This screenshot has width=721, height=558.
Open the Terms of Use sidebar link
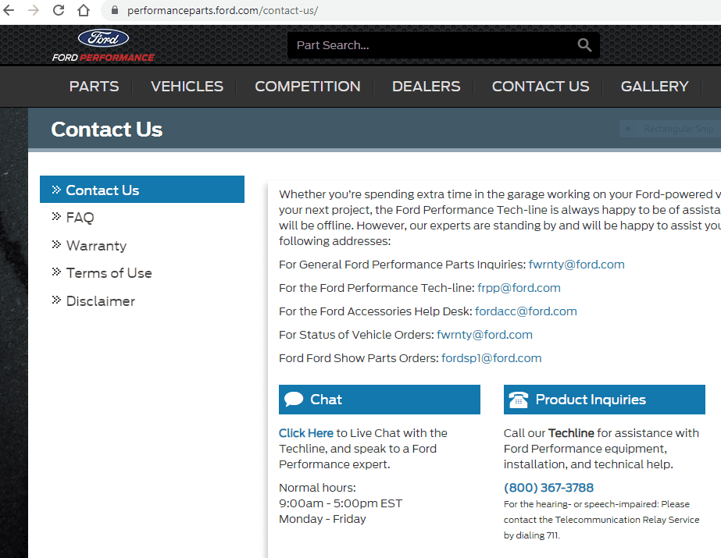pyautogui.click(x=109, y=273)
